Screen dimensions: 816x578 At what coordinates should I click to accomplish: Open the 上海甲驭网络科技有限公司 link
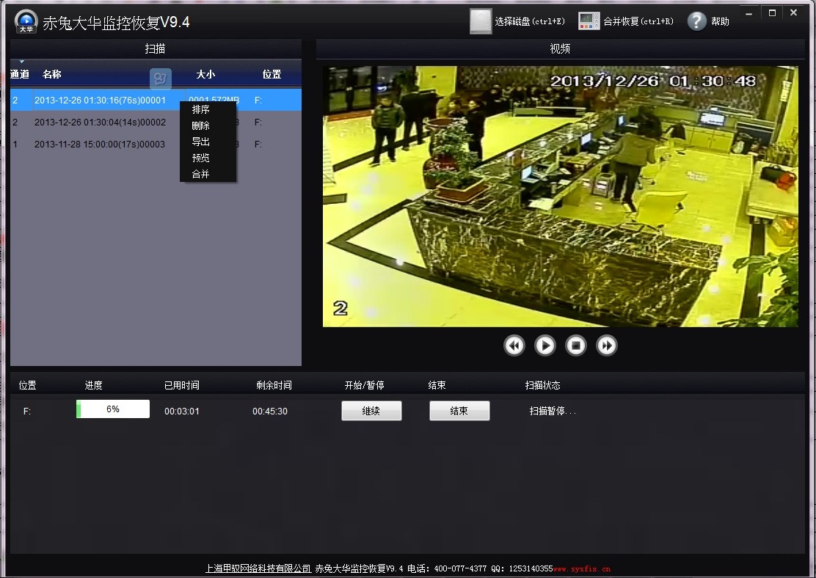[x=258, y=568]
